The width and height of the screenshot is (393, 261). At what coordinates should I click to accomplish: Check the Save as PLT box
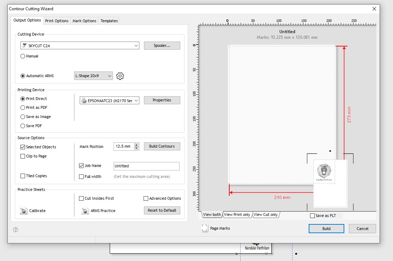(x=312, y=216)
